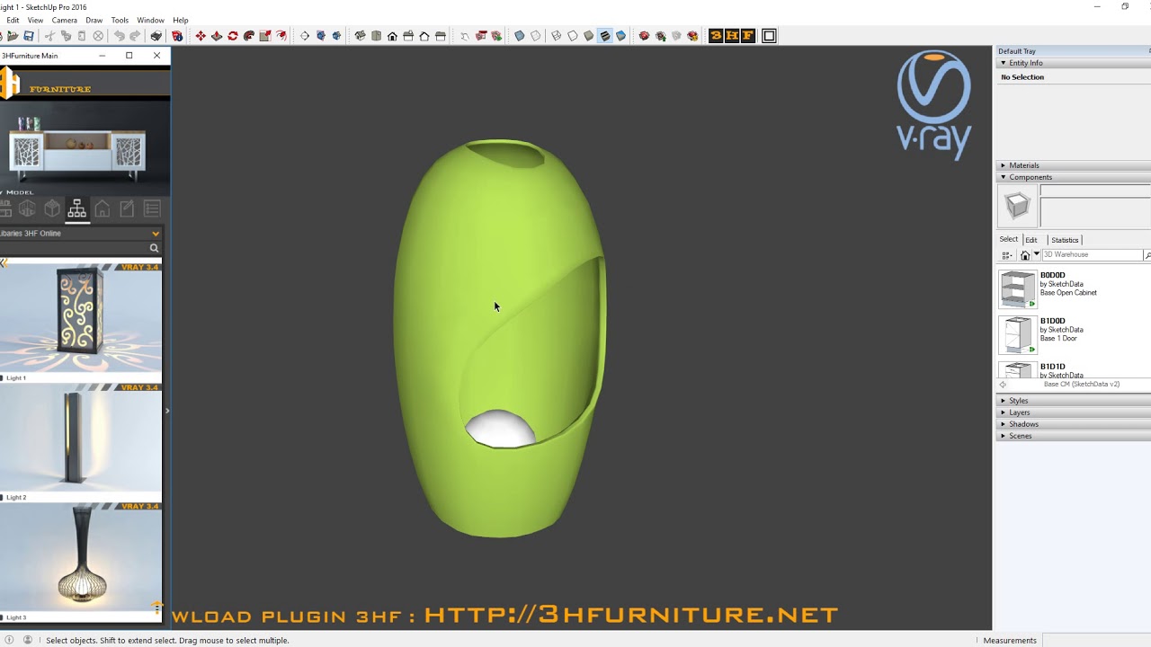1151x647 pixels.
Task: Click the Save floppy-disk toolbar icon
Action: tap(29, 36)
